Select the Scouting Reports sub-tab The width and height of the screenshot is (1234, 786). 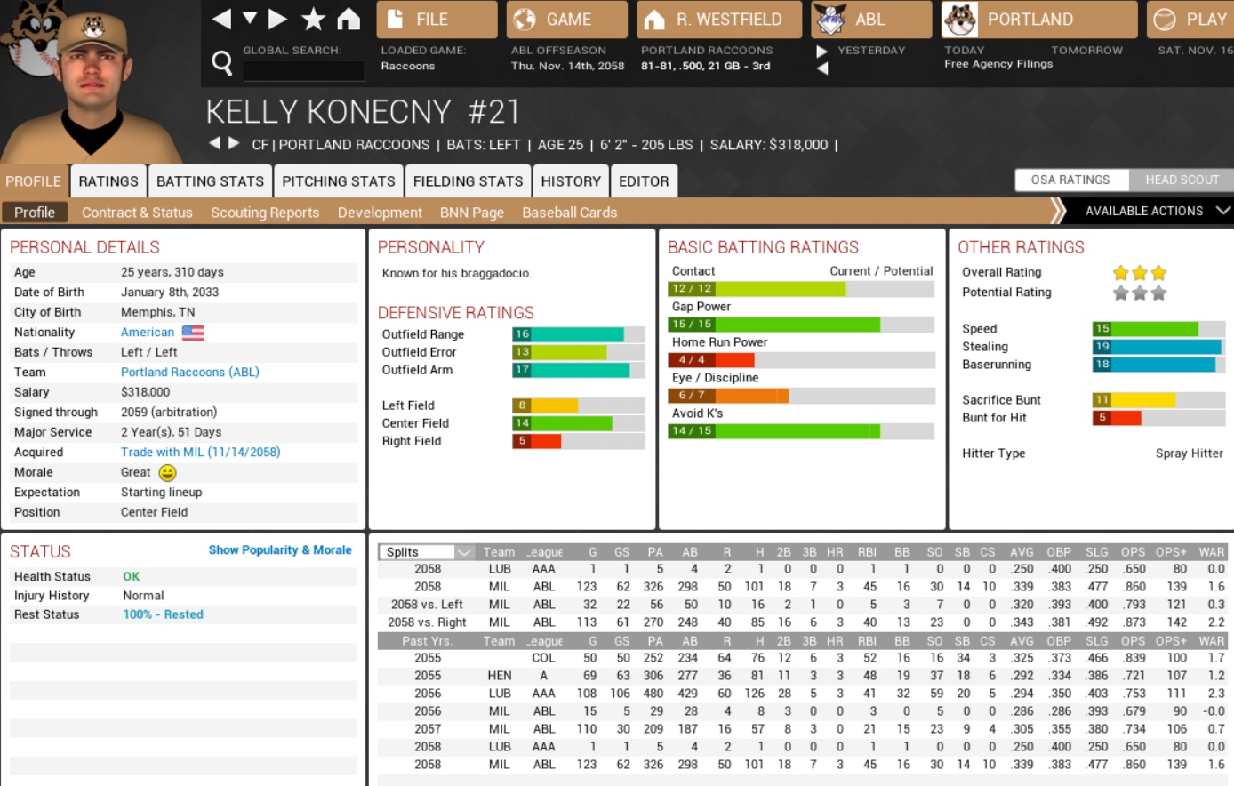coord(265,213)
